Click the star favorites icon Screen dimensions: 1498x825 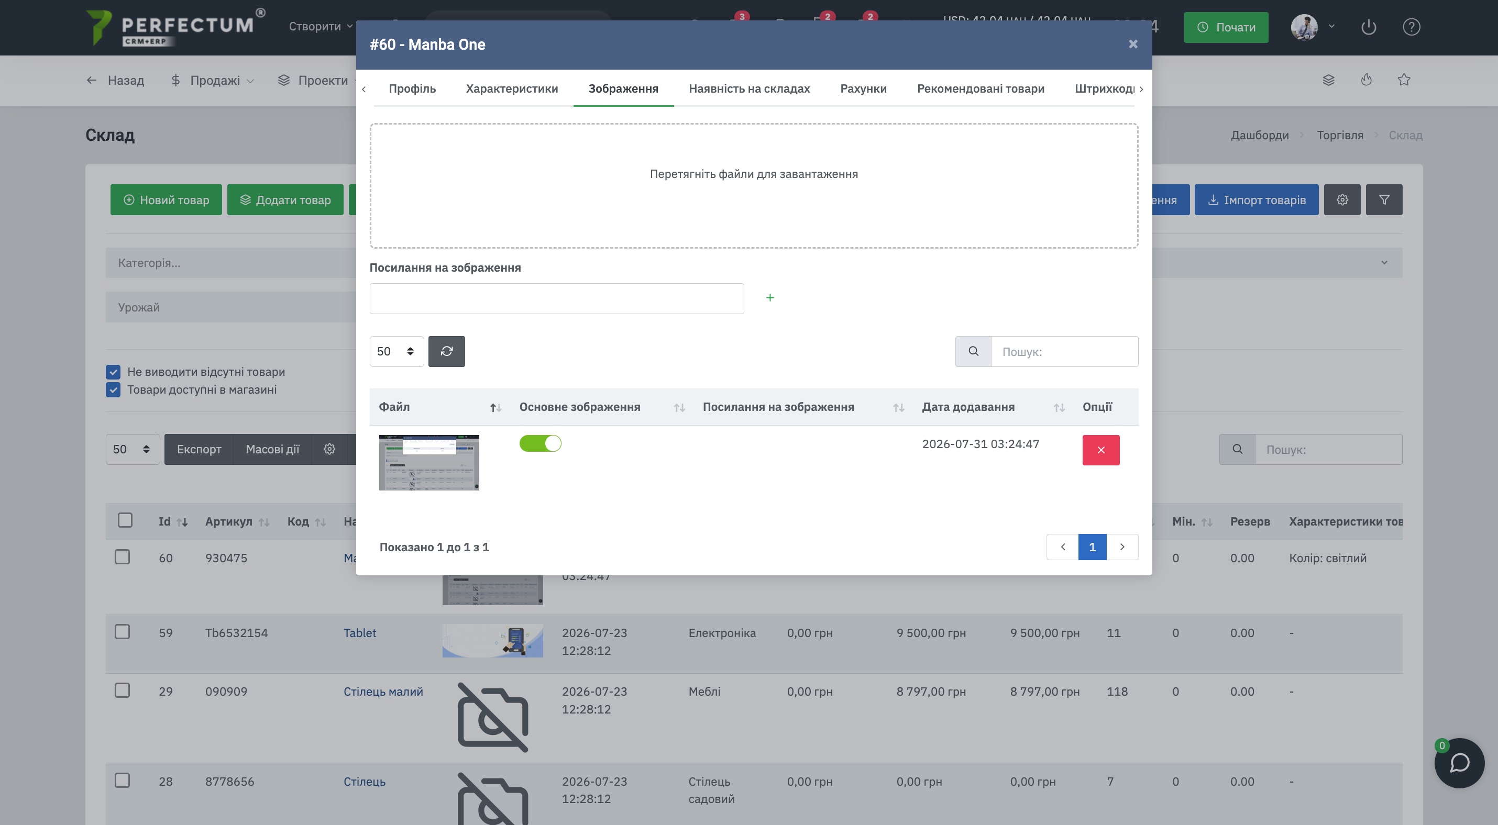pos(1404,80)
